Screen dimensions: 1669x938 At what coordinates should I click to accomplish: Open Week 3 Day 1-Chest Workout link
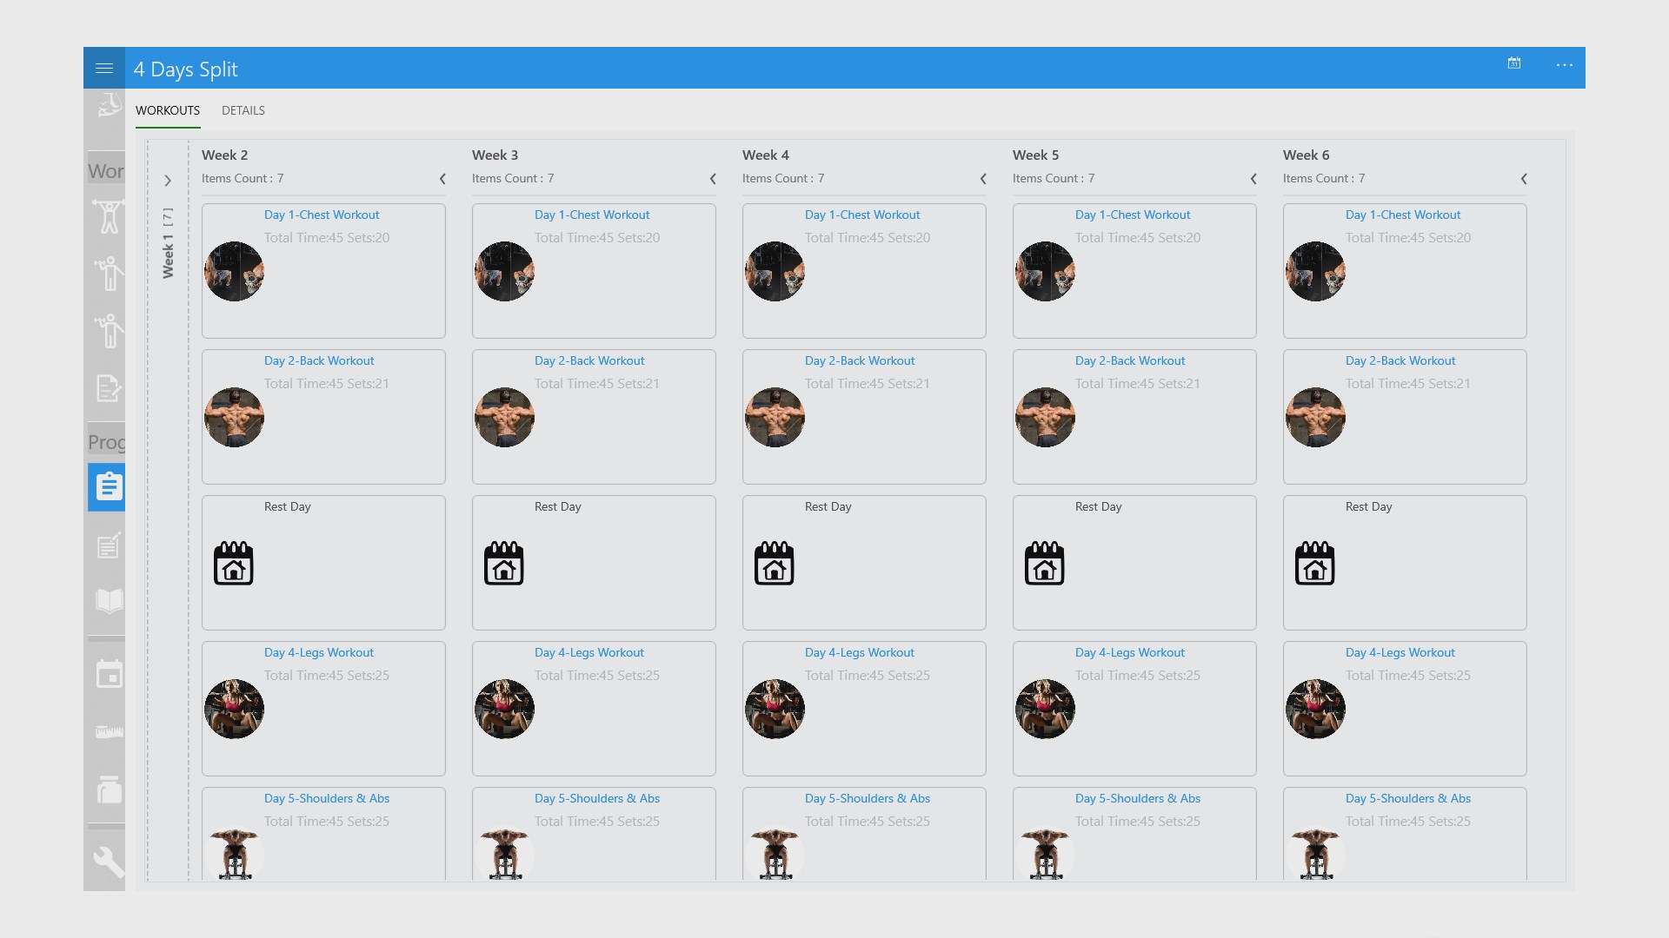(x=592, y=215)
